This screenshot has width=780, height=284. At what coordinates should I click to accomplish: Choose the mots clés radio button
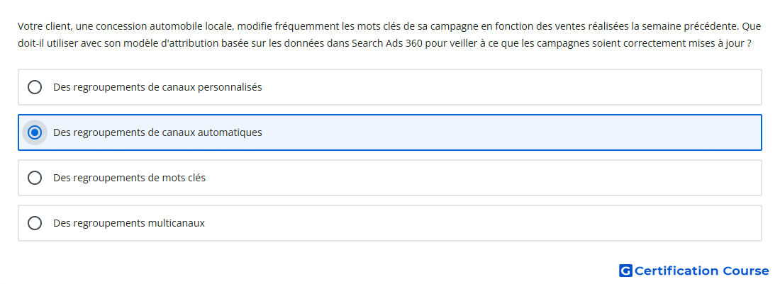35,178
